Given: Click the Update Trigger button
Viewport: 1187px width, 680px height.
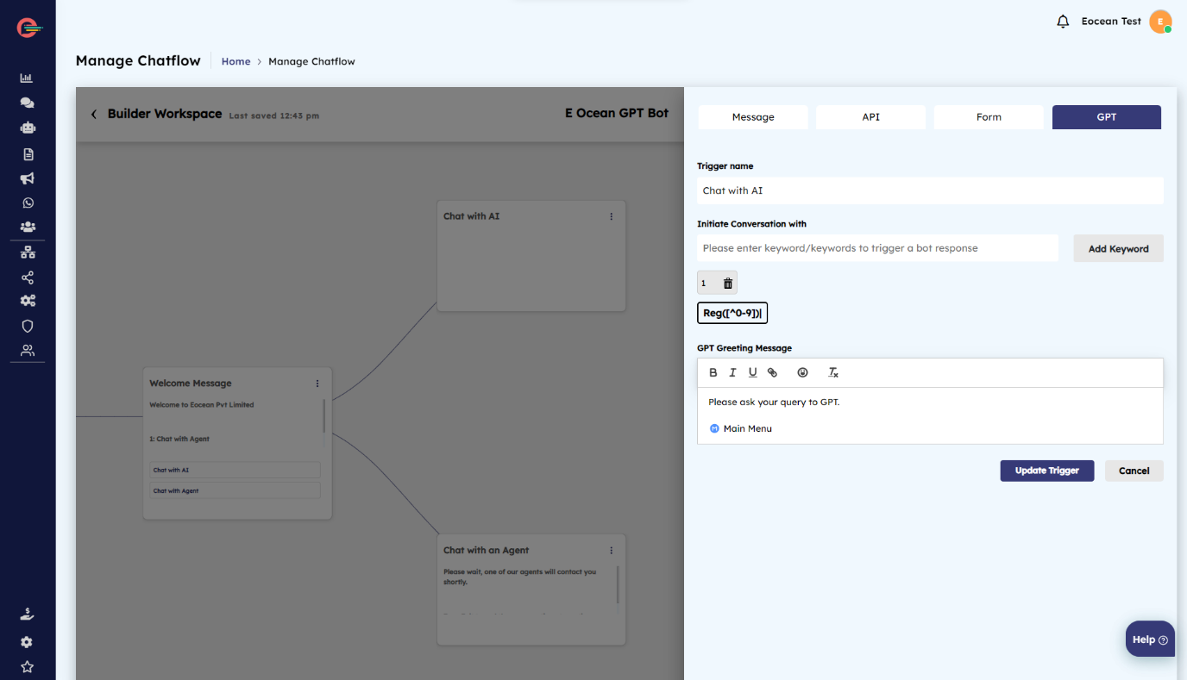Looking at the screenshot, I should point(1046,471).
